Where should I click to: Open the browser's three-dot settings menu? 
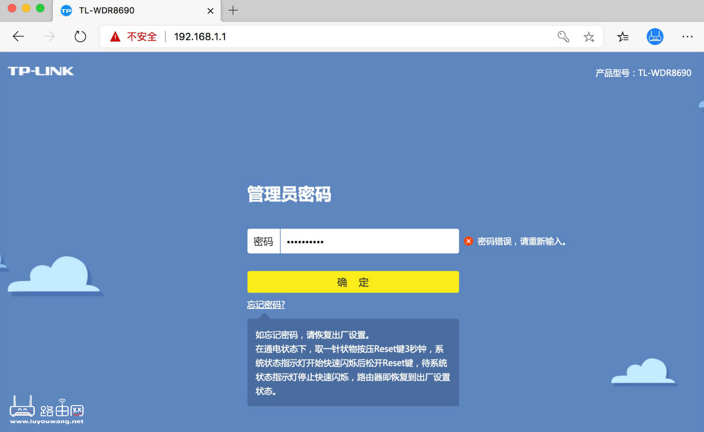(687, 36)
